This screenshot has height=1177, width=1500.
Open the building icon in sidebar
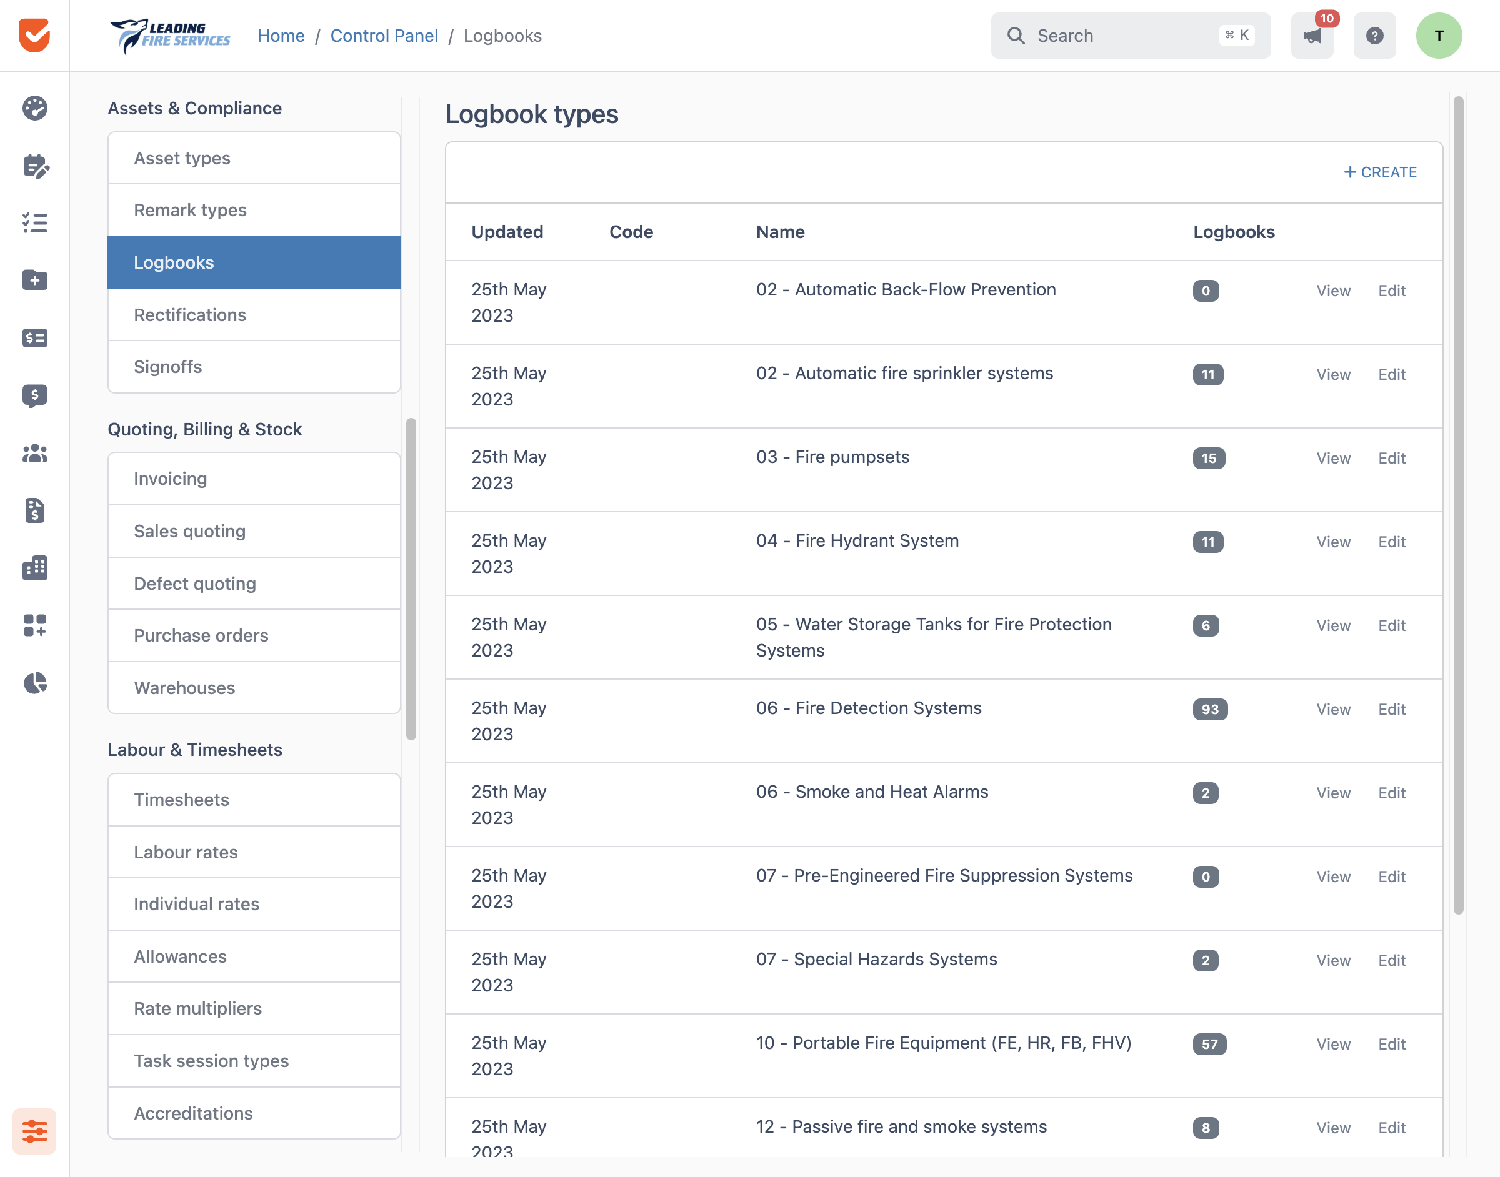point(34,568)
